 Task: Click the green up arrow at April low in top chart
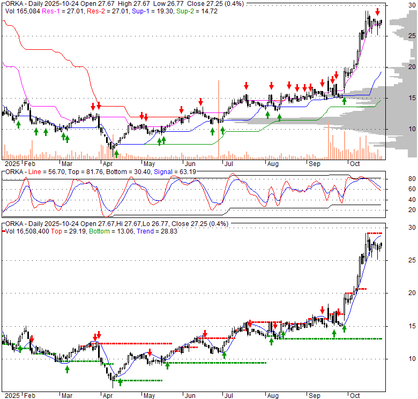pyautogui.click(x=116, y=154)
